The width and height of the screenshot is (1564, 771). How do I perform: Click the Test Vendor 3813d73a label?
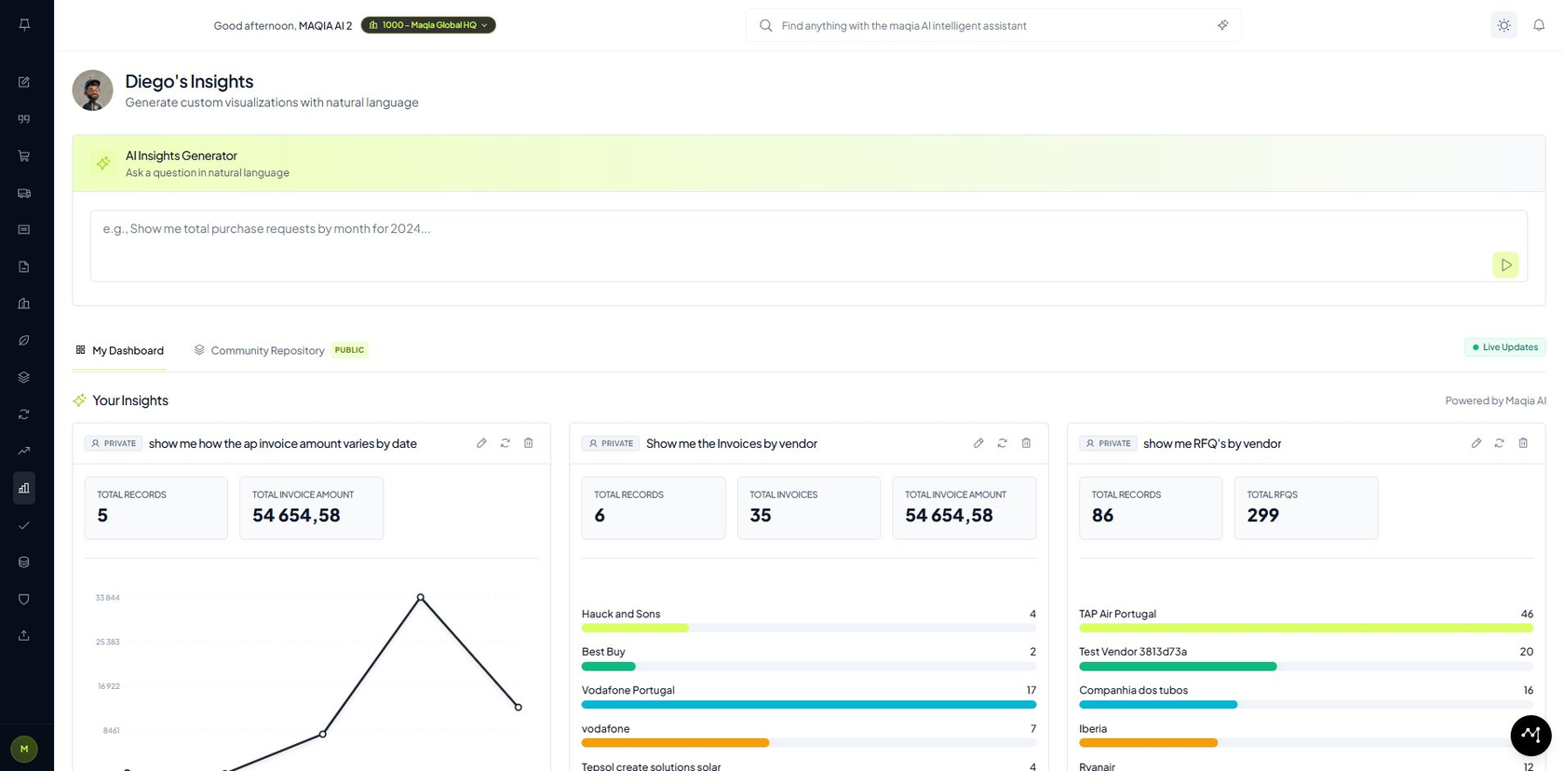(x=1132, y=652)
